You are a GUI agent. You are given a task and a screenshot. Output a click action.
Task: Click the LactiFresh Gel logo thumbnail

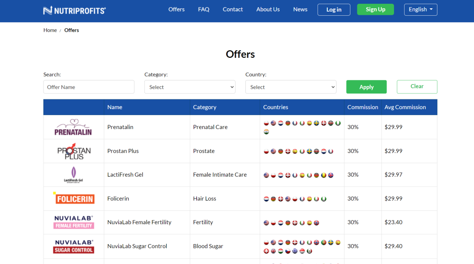(74, 175)
